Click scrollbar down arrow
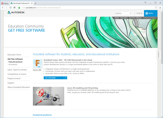This screenshot has width=163, height=118. coord(162,117)
